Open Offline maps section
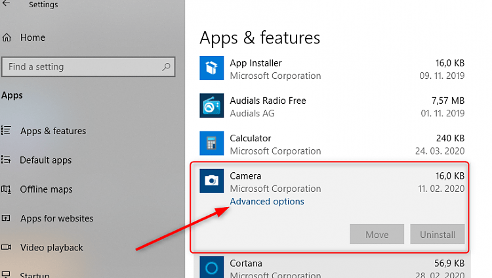 tap(46, 189)
